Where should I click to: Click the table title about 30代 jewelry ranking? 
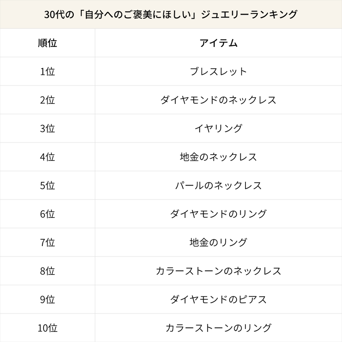171,15
